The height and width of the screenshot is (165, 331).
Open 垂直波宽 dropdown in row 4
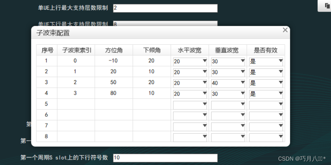click(228, 94)
